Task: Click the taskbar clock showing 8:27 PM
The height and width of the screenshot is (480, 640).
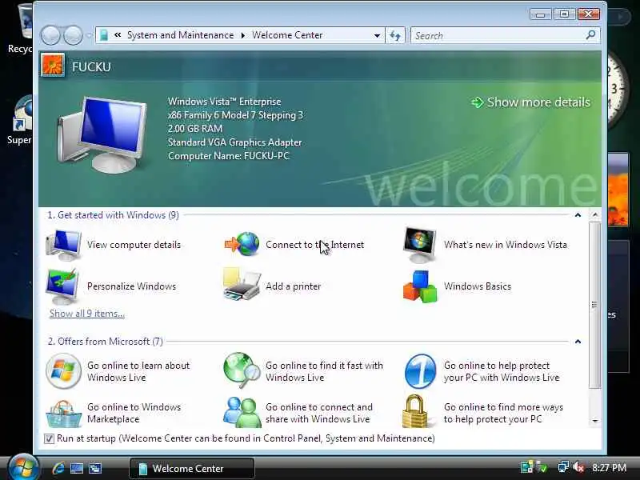Action: (x=609, y=467)
